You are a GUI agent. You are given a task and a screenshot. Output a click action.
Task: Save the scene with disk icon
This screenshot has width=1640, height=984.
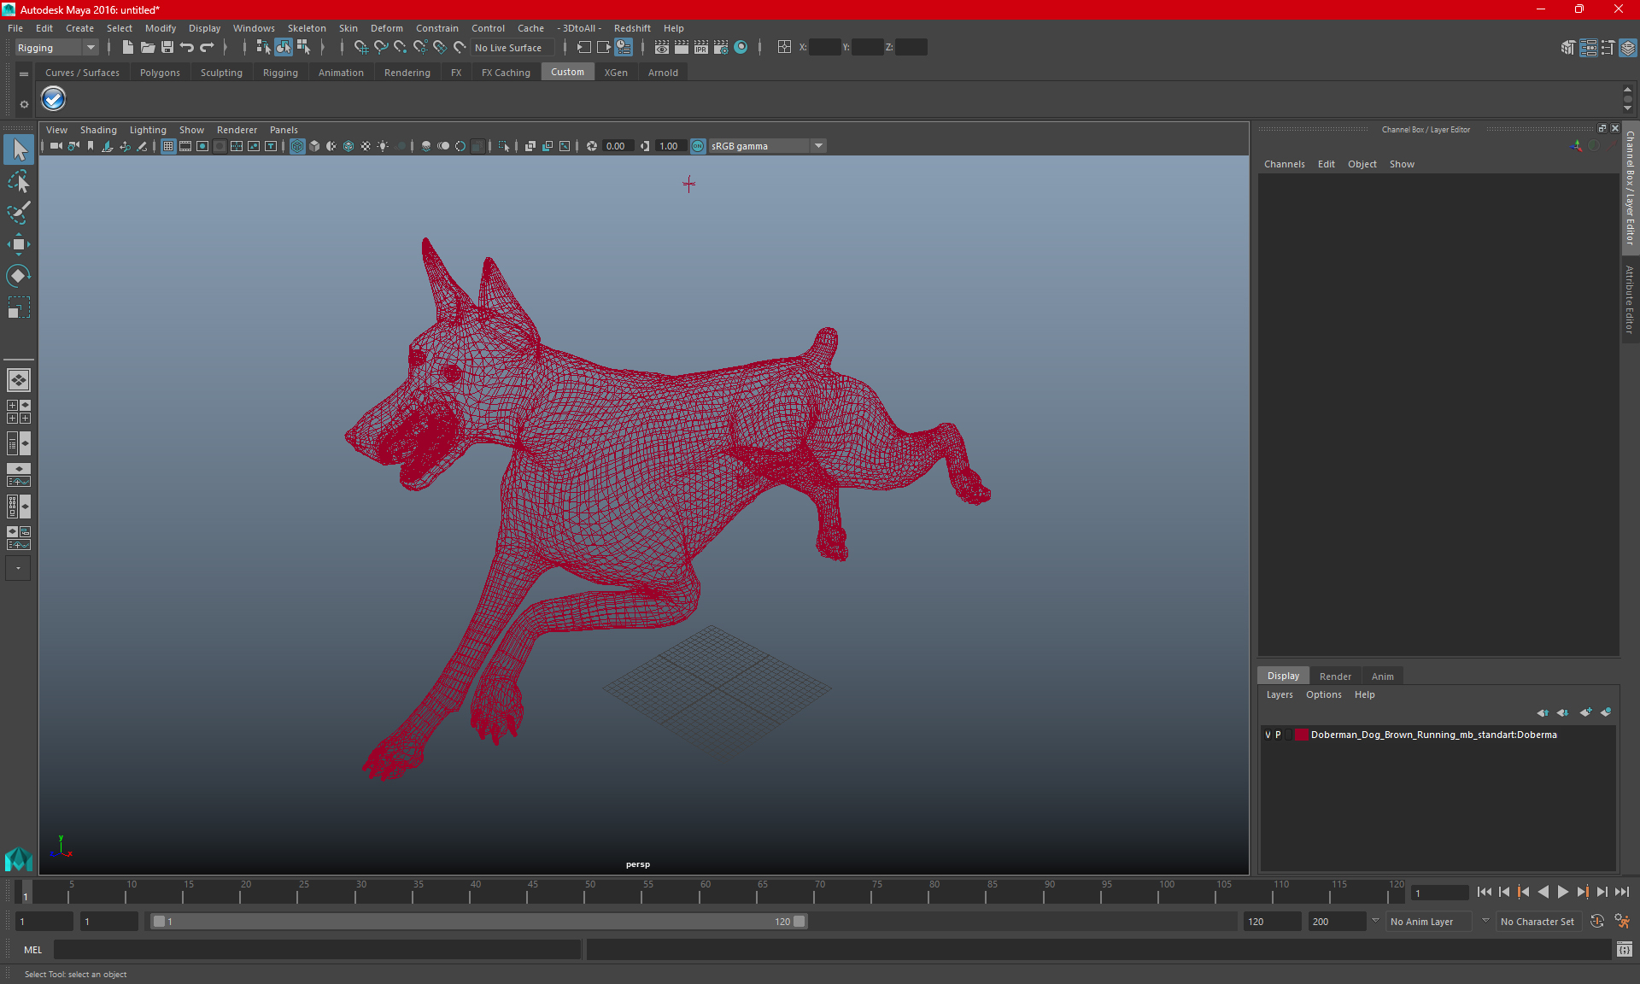click(167, 48)
